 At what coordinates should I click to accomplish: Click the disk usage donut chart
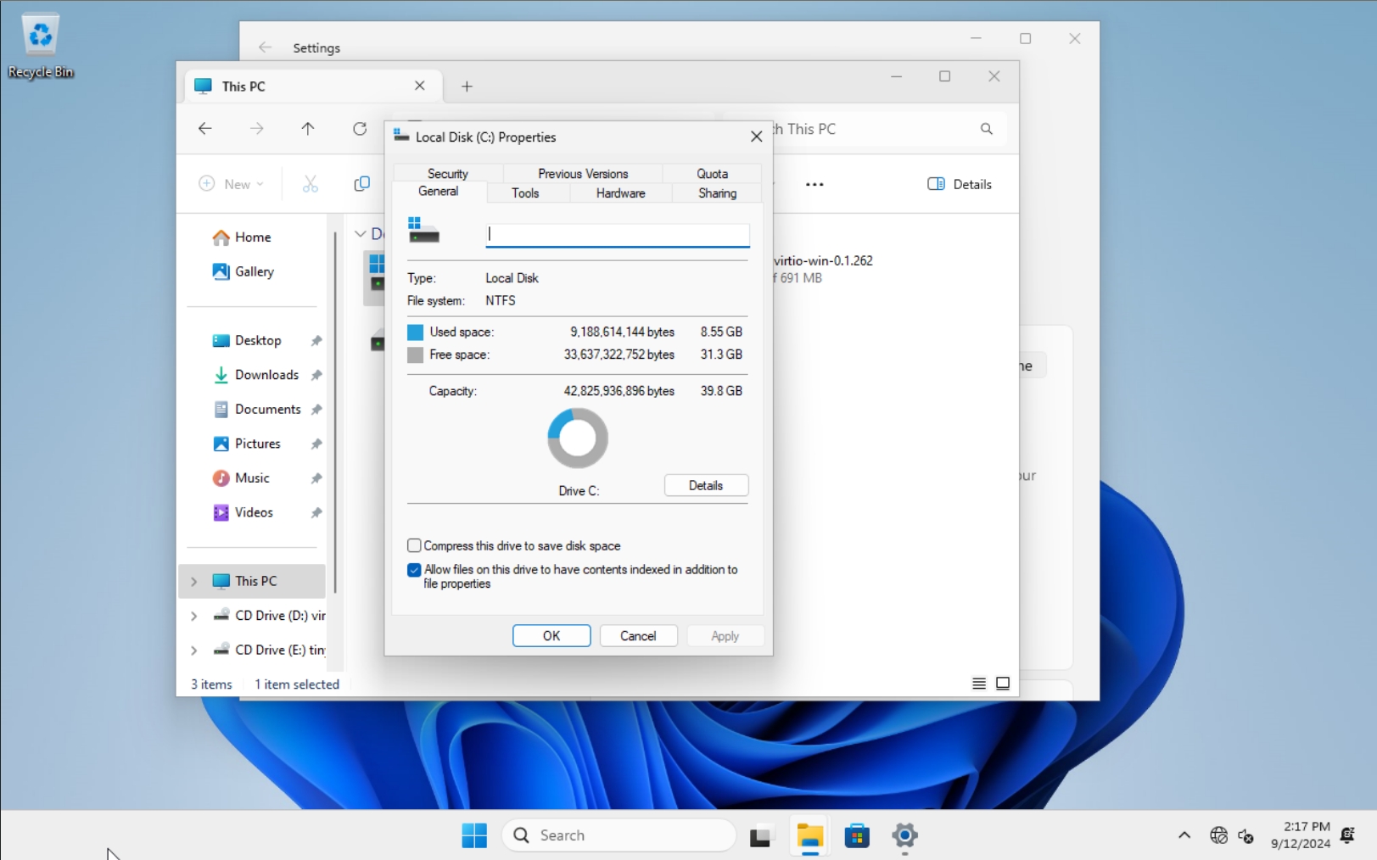[x=578, y=438]
